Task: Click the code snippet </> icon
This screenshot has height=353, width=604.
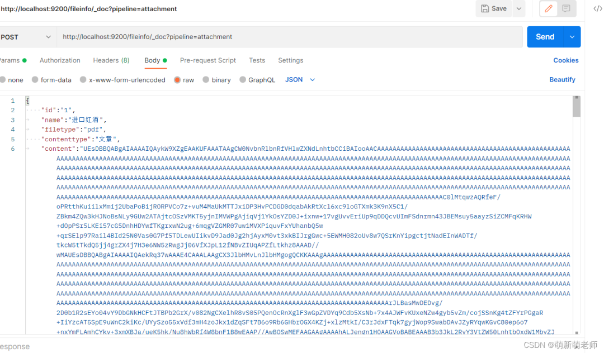Action: (x=596, y=9)
